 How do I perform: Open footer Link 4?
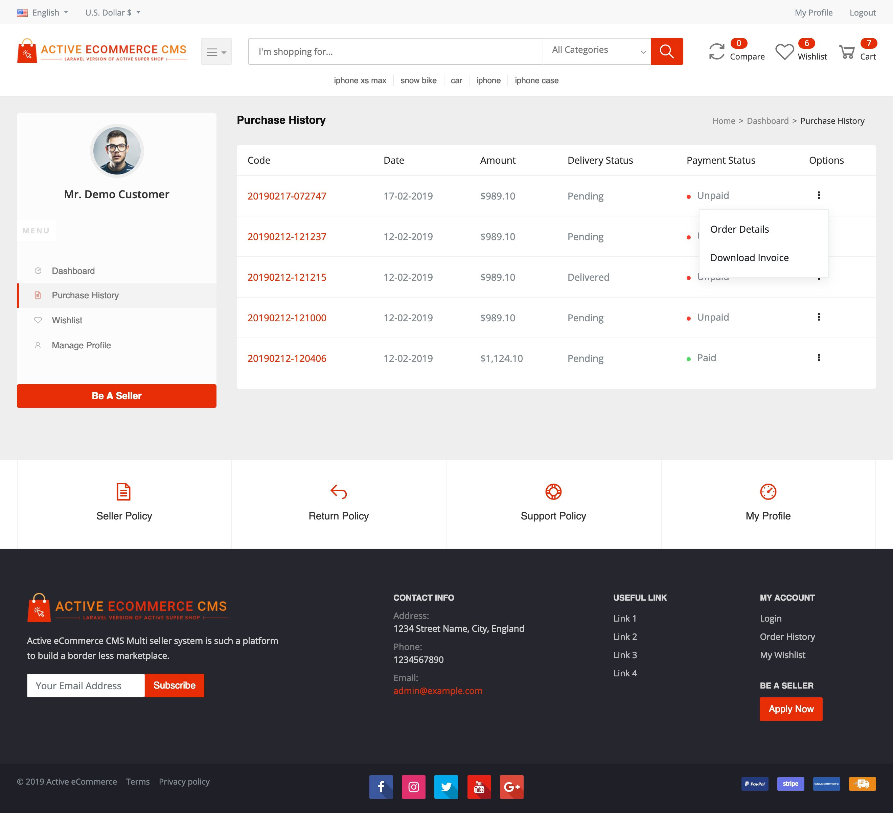625,673
